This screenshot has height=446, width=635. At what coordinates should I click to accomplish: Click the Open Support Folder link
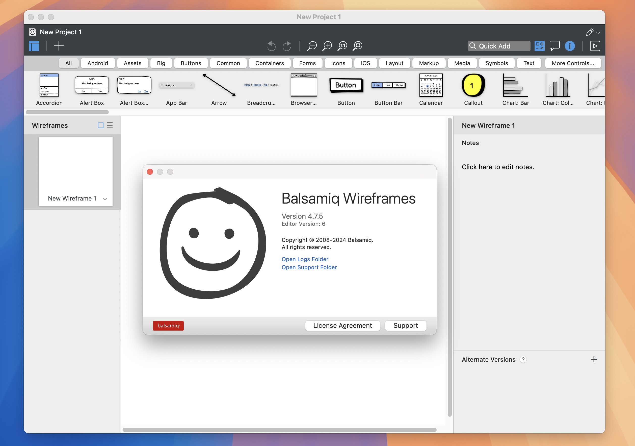point(309,267)
